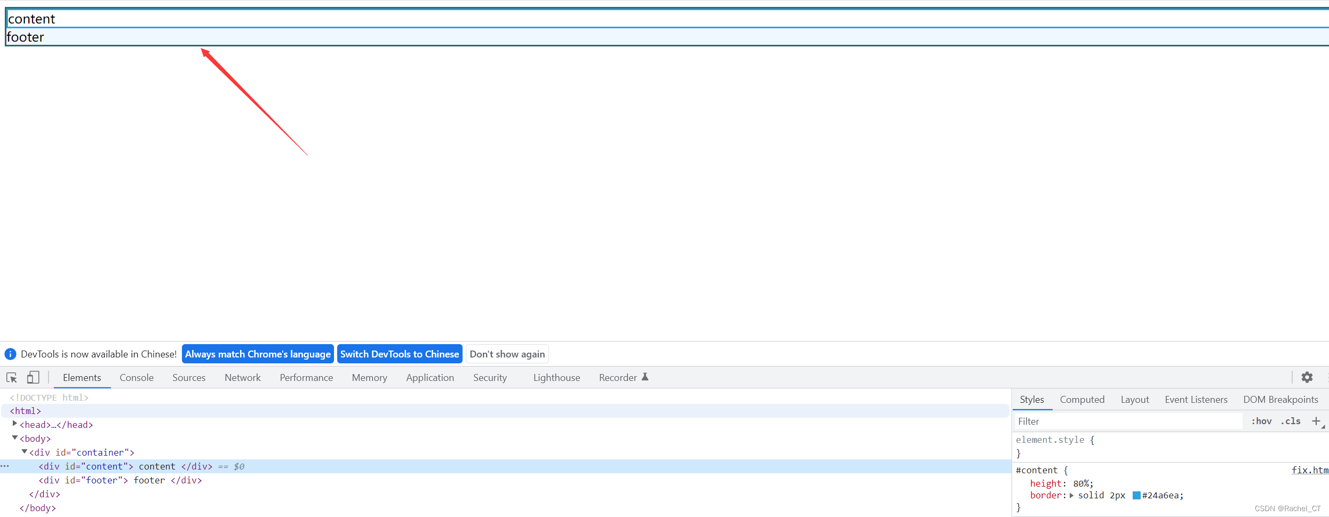The height and width of the screenshot is (517, 1329).
Task: Activate the inspect element picker icon
Action: (x=12, y=378)
